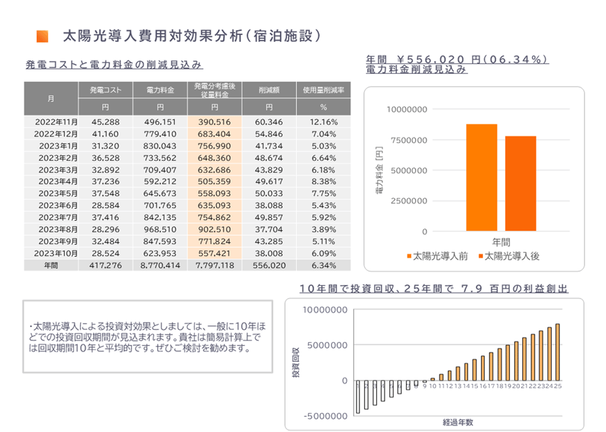Select the 発電コスト column header
This screenshot has width=606, height=432.
[105, 90]
